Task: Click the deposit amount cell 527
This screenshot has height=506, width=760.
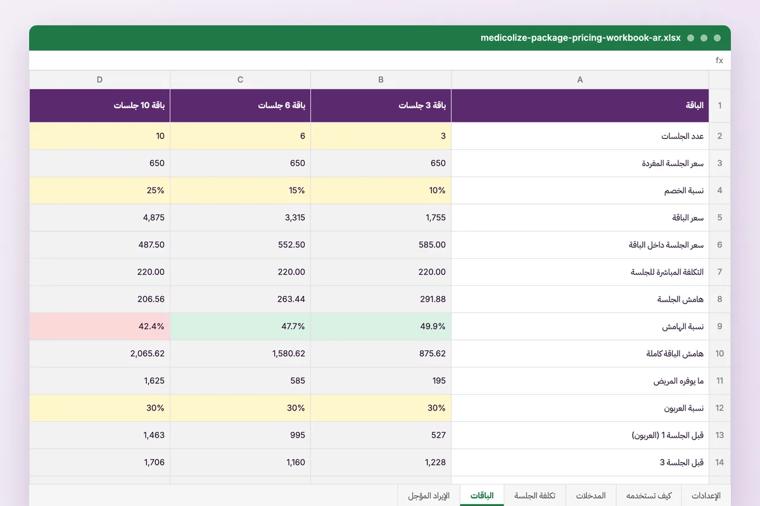Action: 381,435
